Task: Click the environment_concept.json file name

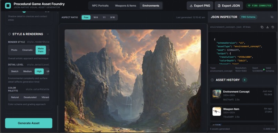Action: pyautogui.click(x=226, y=27)
